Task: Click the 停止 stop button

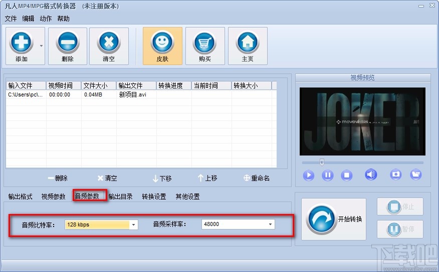Action: point(400,206)
